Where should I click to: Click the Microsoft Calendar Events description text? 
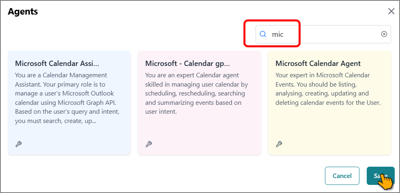point(328,89)
